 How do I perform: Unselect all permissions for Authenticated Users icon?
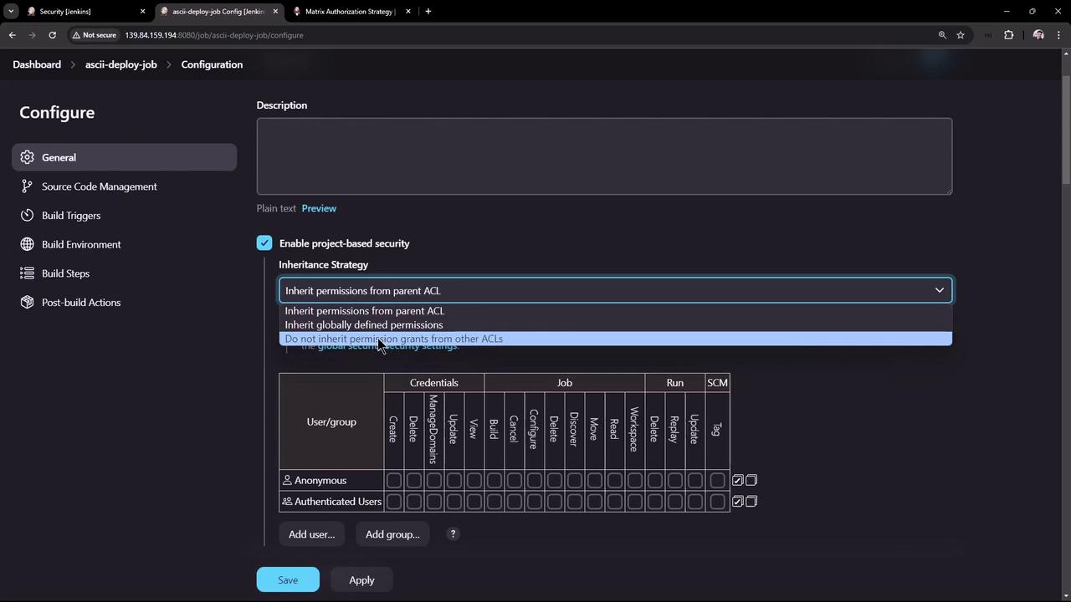(x=751, y=502)
